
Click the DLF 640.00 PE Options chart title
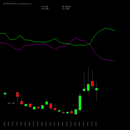click(17, 4)
